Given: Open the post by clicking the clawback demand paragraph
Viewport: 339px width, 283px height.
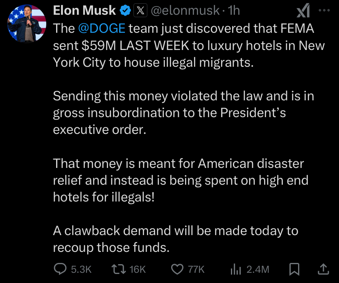Looking at the screenshot, I should click(x=176, y=239).
